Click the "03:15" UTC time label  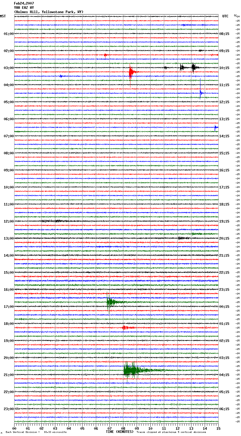click(x=224, y=358)
